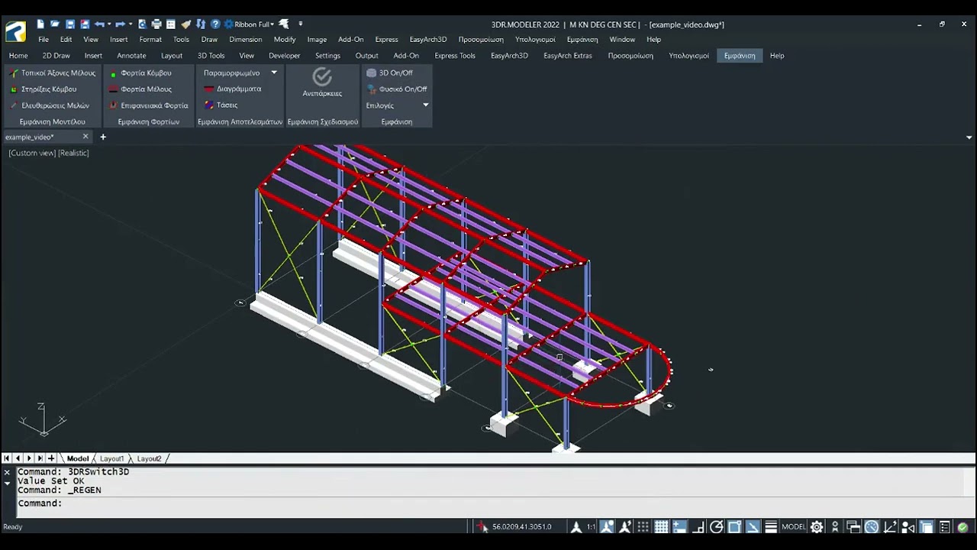Open the quick access toolbar customize arrow
977x550 pixels.
pyautogui.click(x=301, y=24)
